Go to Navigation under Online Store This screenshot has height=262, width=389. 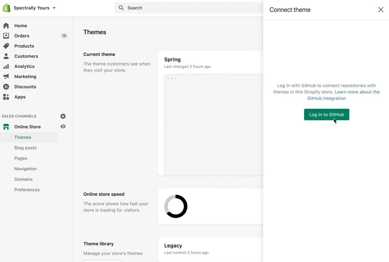pyautogui.click(x=26, y=169)
